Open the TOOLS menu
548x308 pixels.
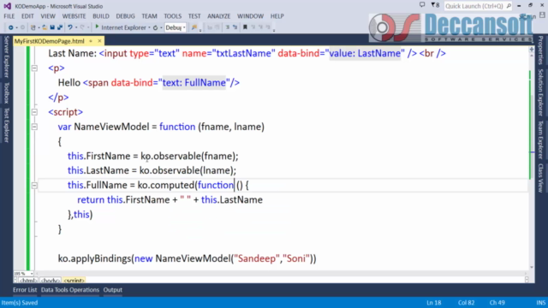173,16
